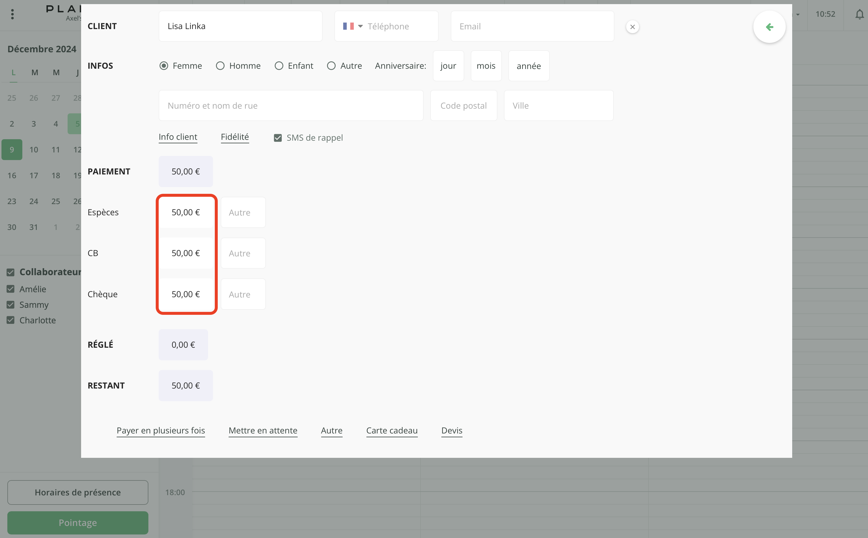The width and height of the screenshot is (868, 538).
Task: Toggle Amélie collaborator checkbox
Action: [x=11, y=289]
